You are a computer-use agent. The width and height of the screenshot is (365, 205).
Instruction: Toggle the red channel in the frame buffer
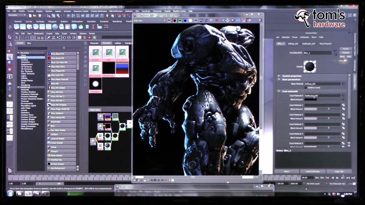(x=174, y=20)
